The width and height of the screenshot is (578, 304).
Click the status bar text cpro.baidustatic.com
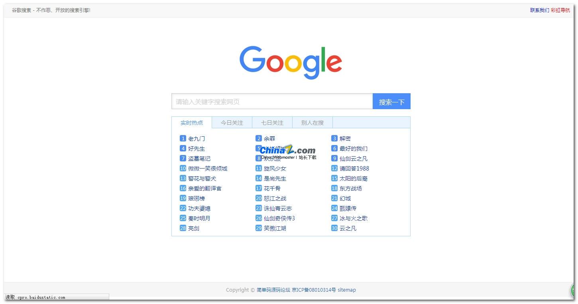click(x=41, y=297)
